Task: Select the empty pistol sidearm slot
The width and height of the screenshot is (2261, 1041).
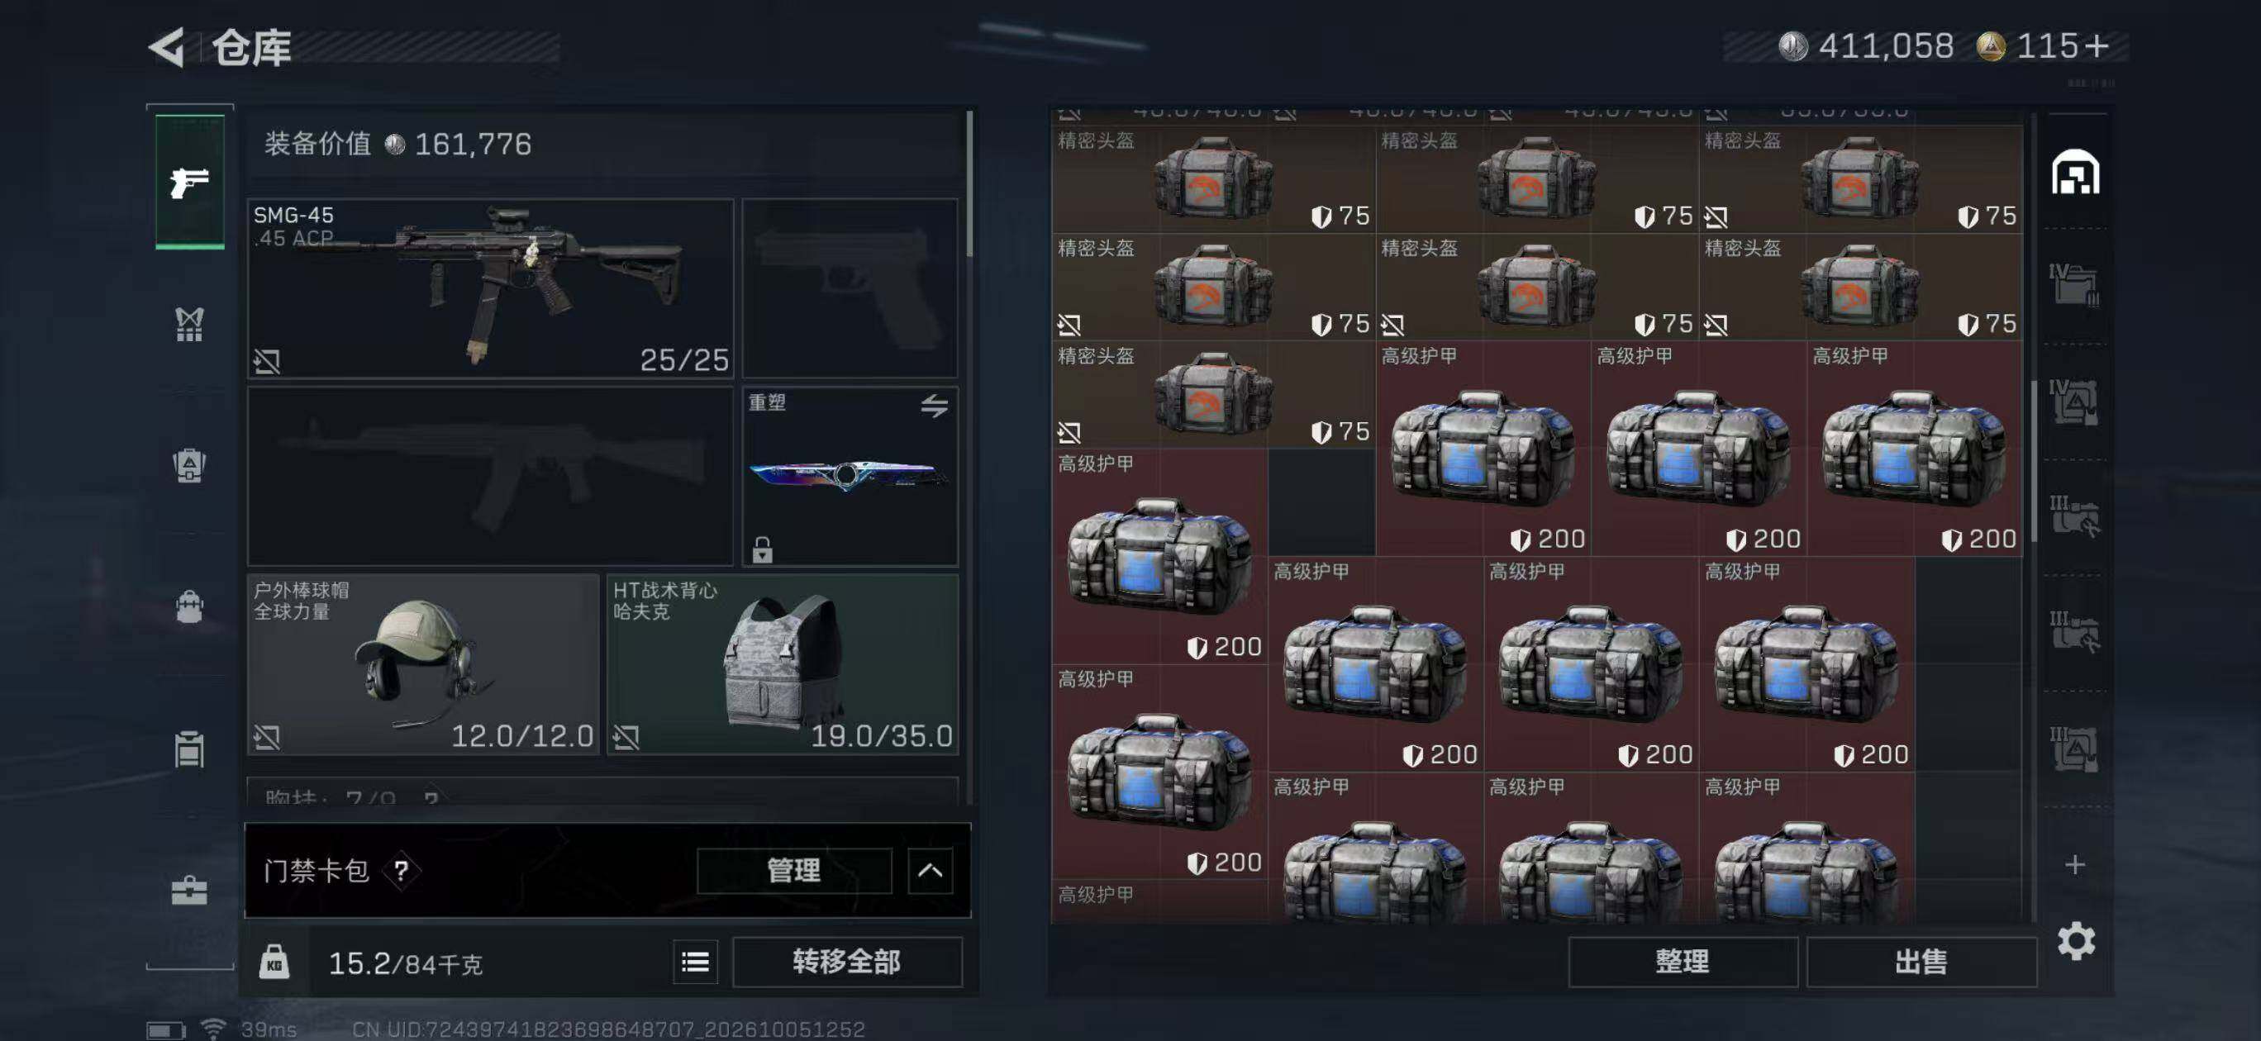Action: point(850,289)
